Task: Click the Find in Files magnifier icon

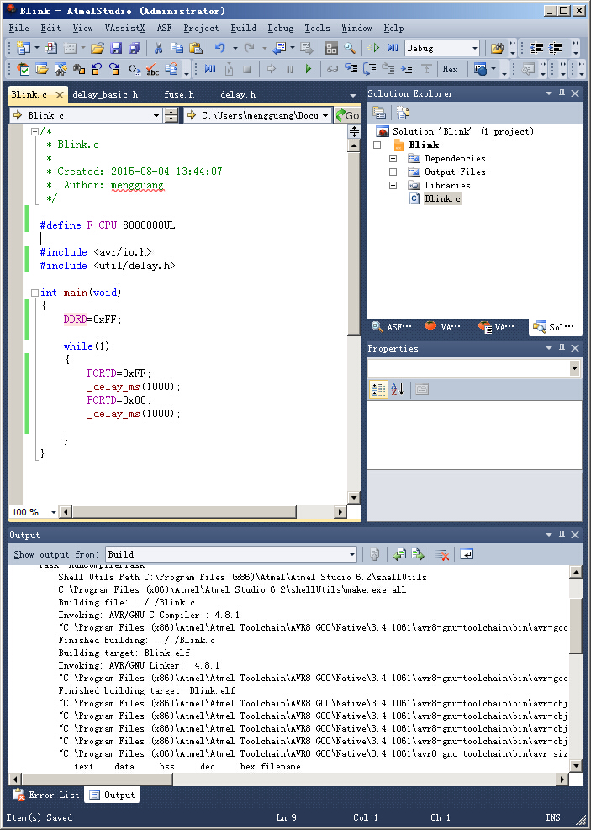Action: click(350, 48)
